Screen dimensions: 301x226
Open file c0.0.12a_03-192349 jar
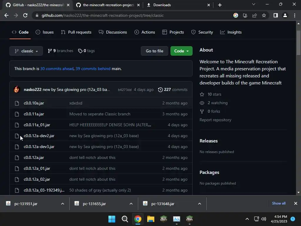click(x=44, y=190)
